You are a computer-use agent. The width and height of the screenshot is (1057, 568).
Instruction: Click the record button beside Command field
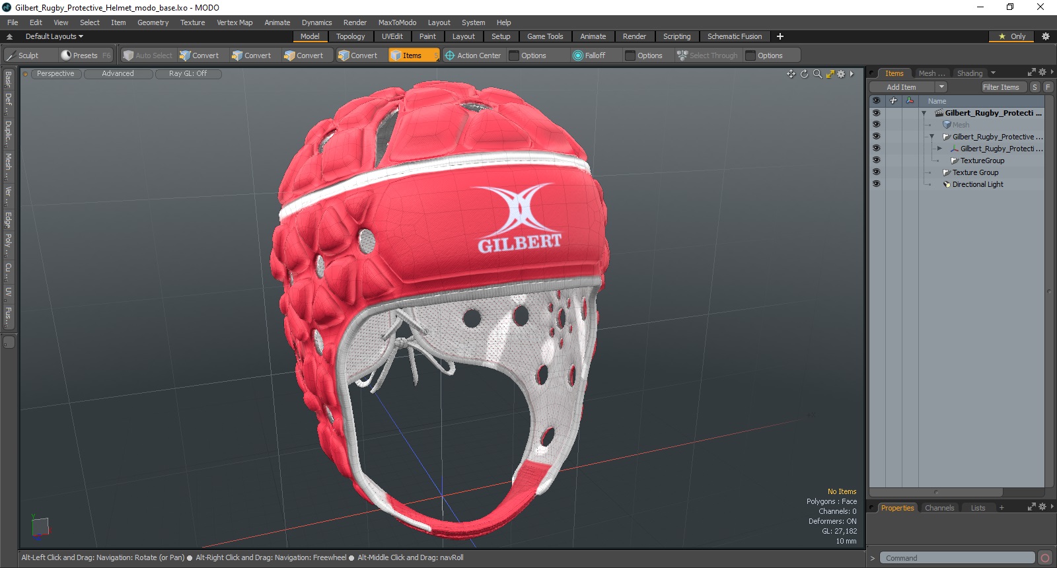[1044, 558]
